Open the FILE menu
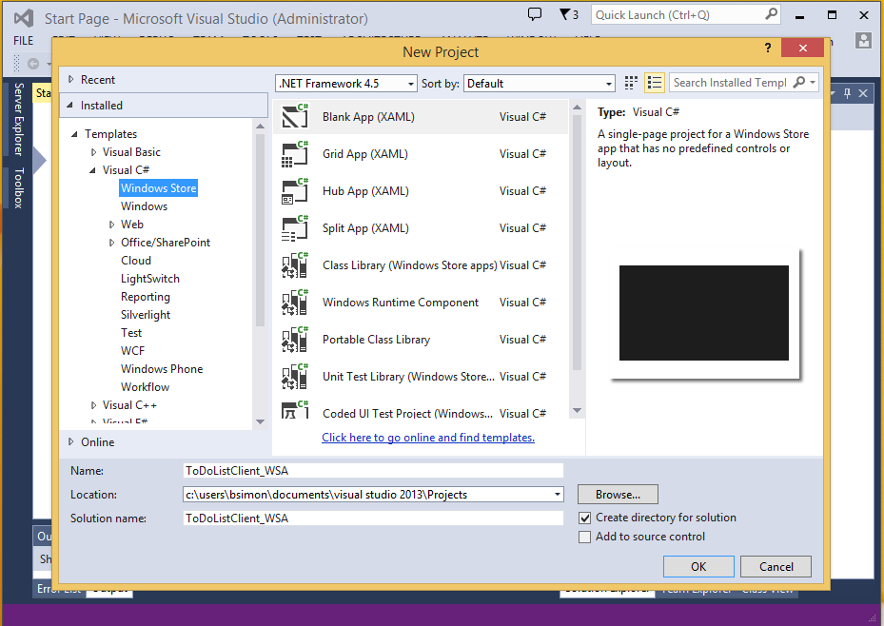The height and width of the screenshot is (626, 884). [x=24, y=41]
